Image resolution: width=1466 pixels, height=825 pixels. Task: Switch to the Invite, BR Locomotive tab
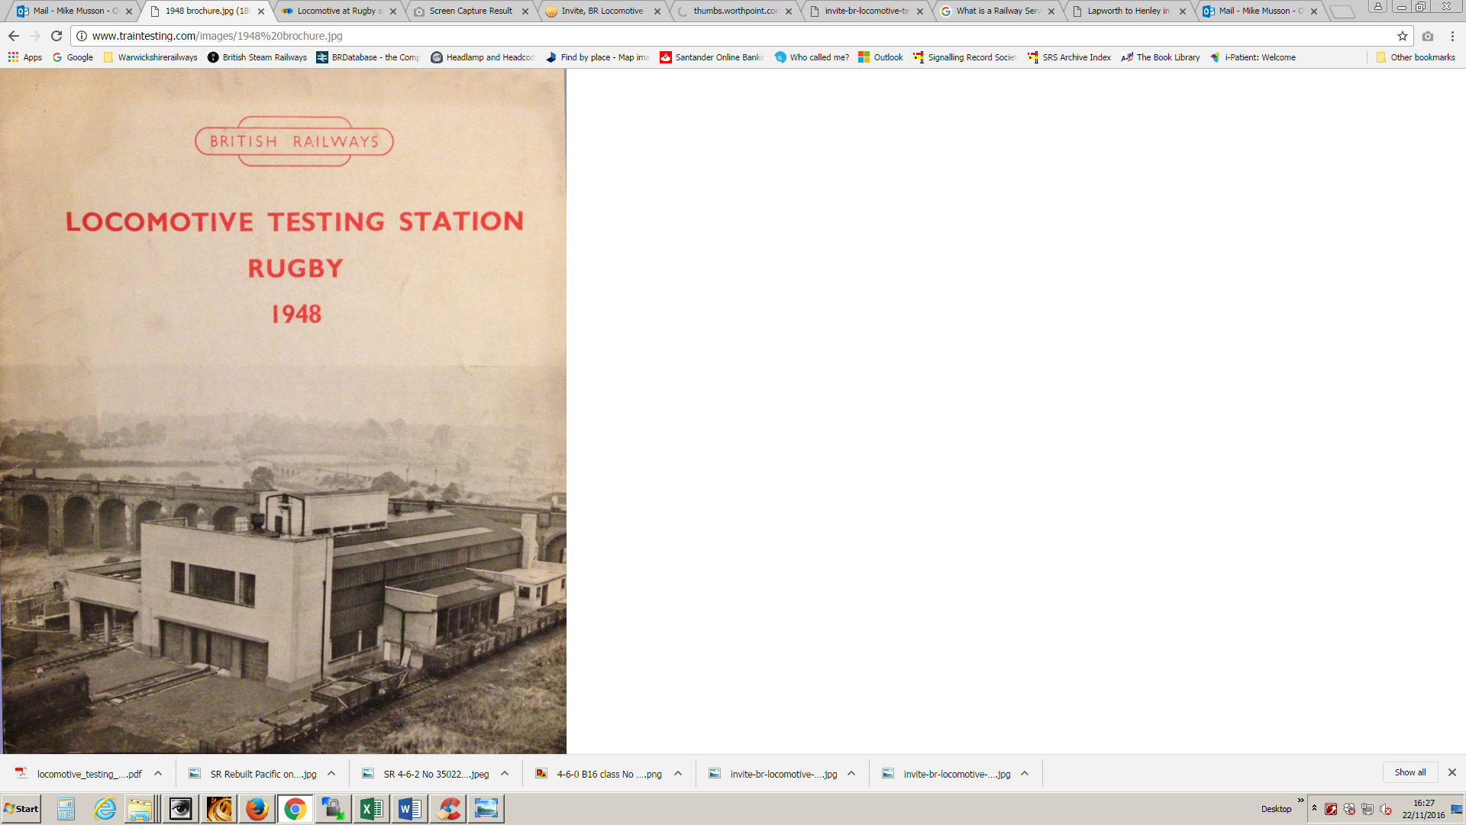[x=601, y=11]
